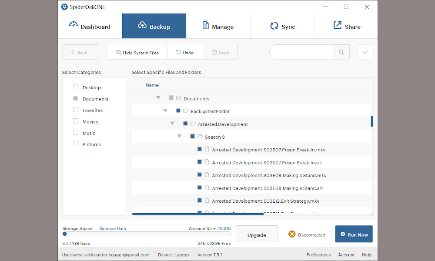Collapse the Arrested Development tree arrow
This screenshot has width=435, height=261.
[173, 124]
